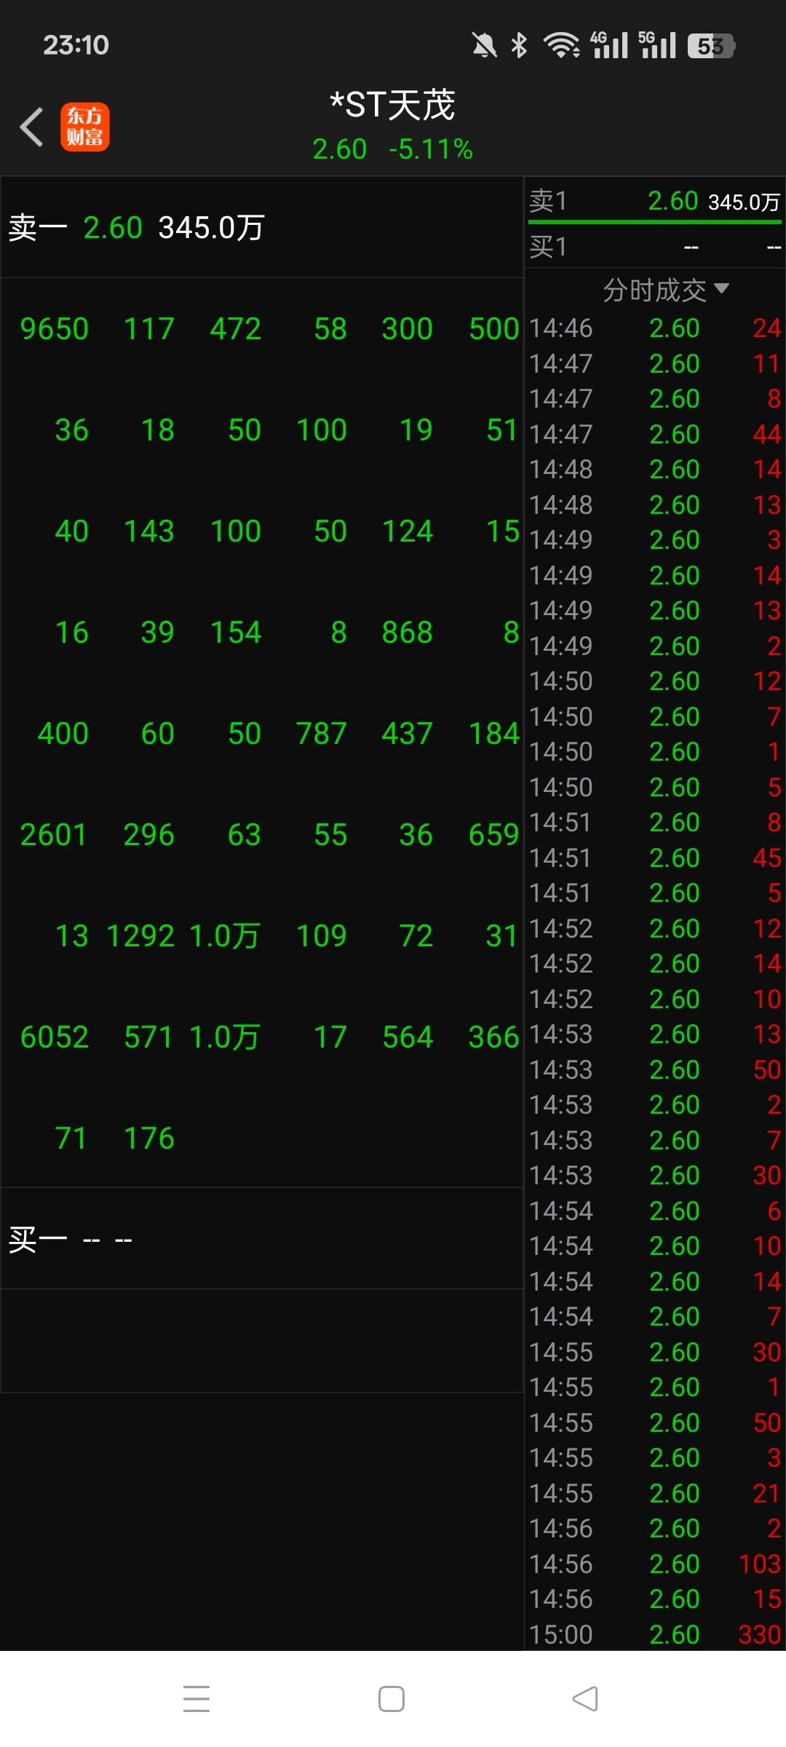Select the 14:50 trade with volume 12
The height and width of the screenshot is (1747, 786).
655,681
